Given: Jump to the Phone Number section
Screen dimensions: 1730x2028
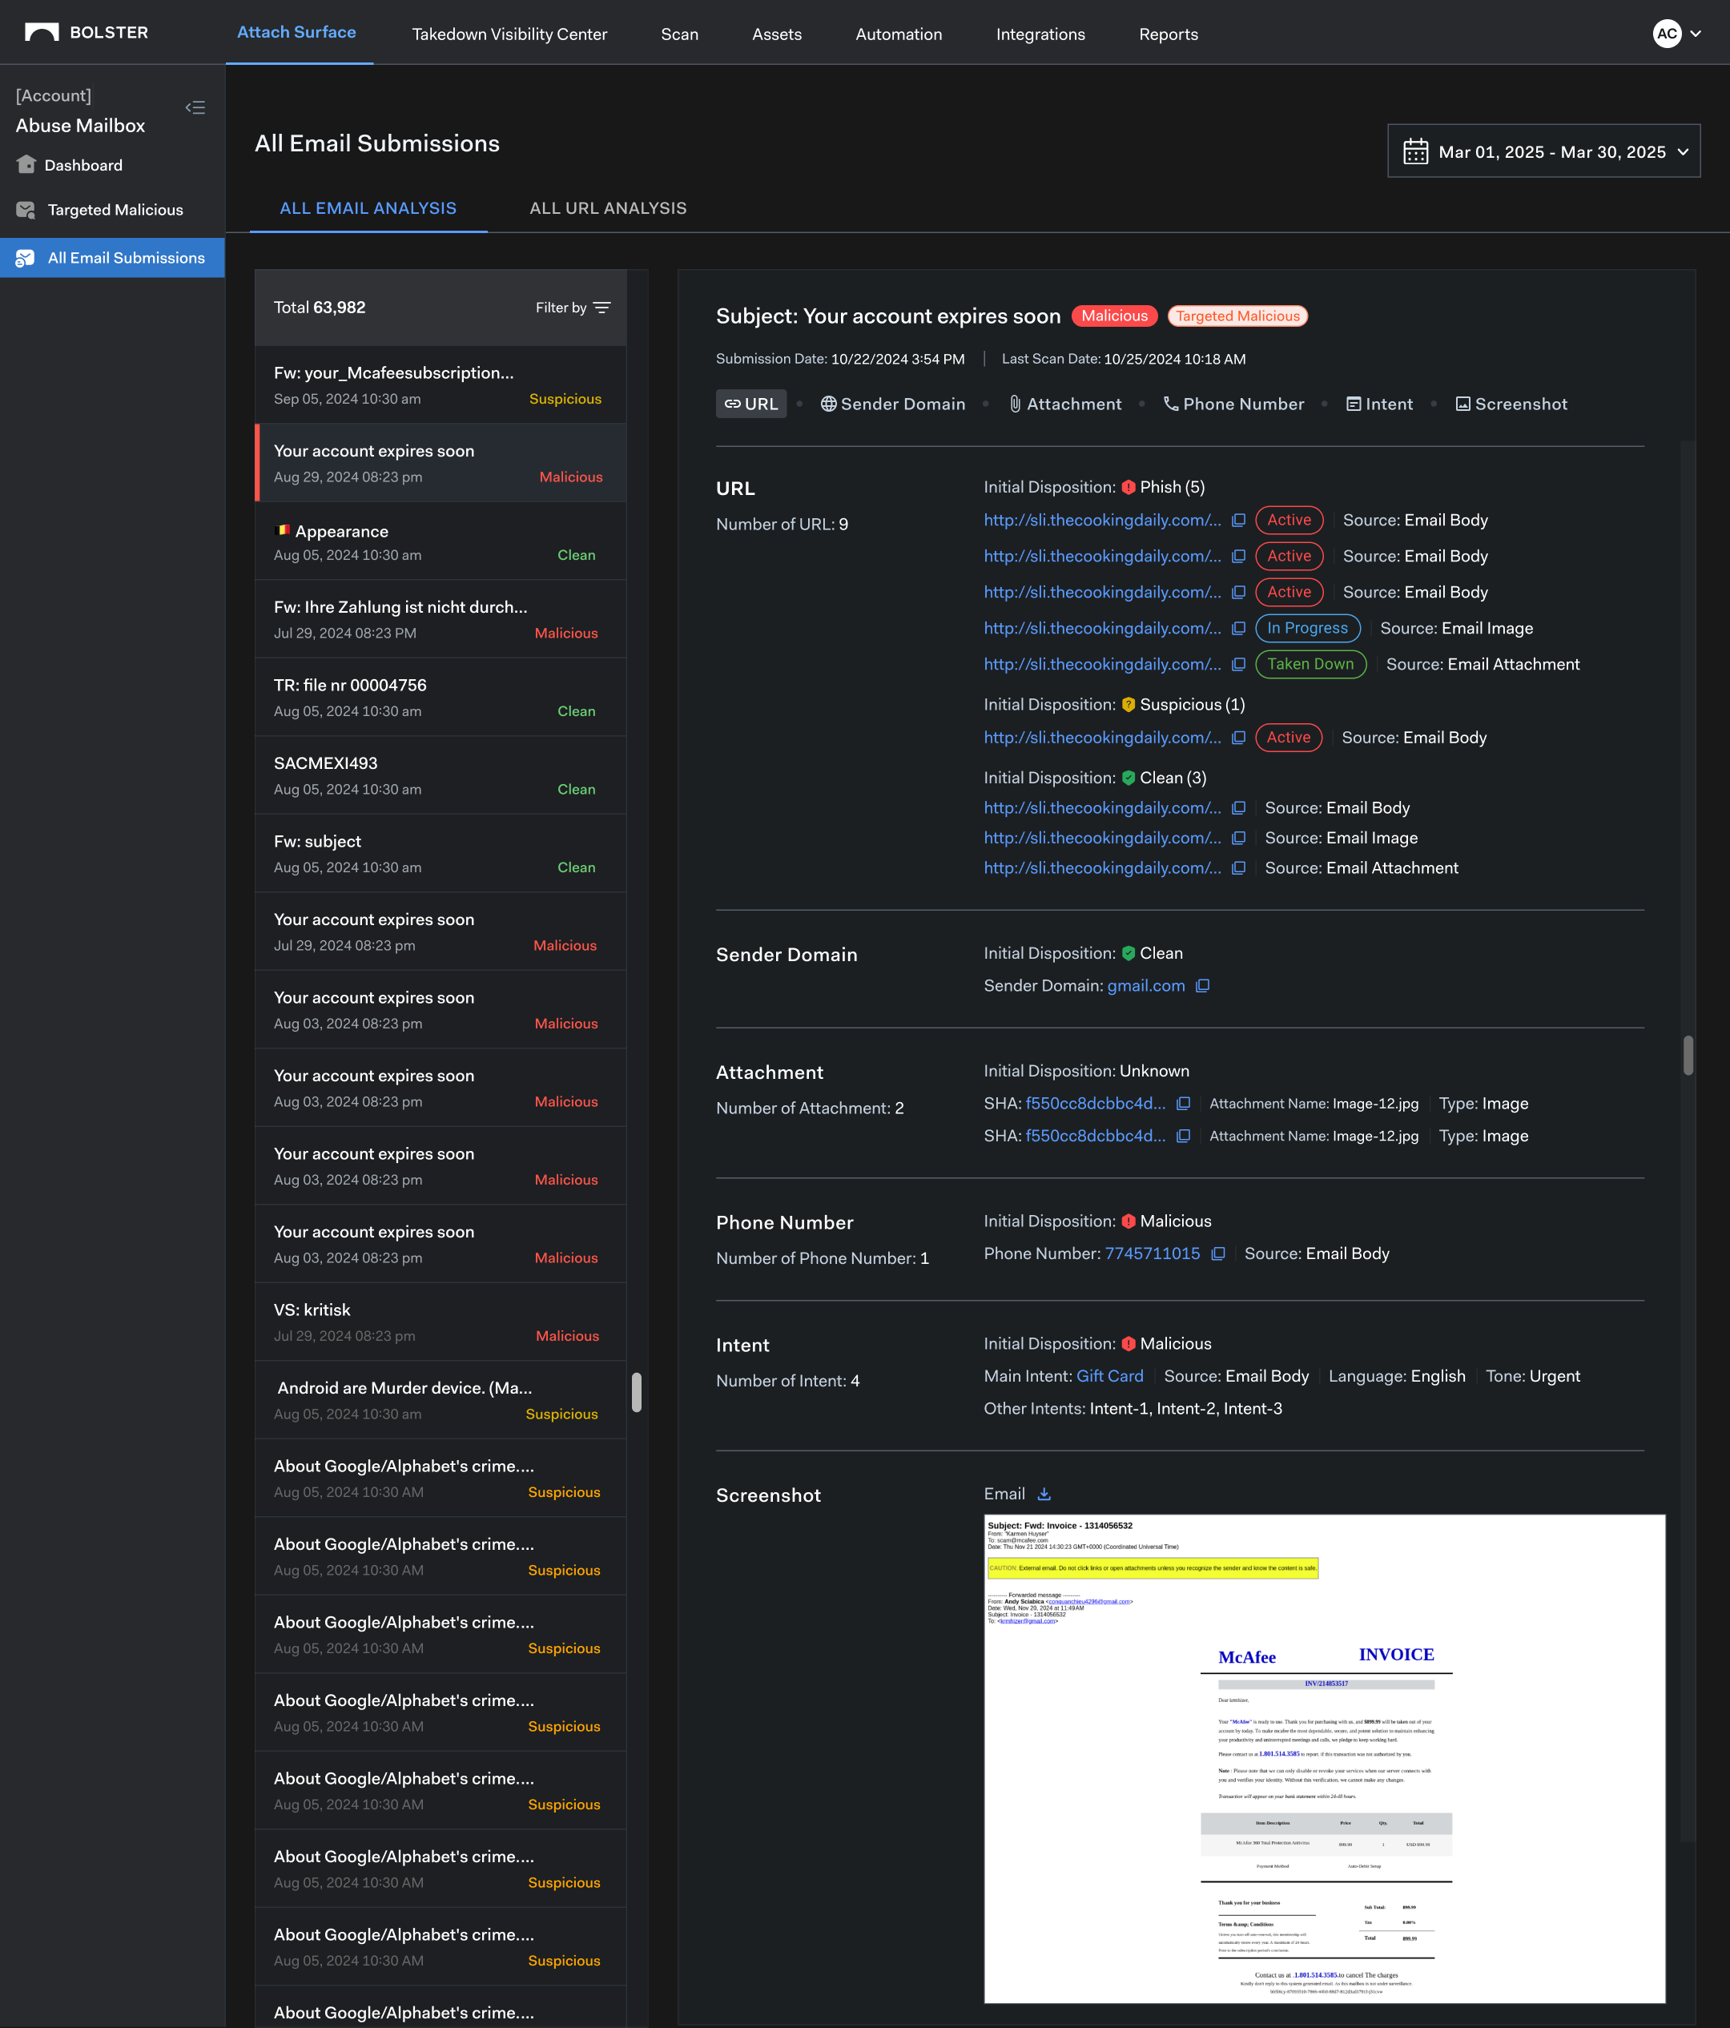Looking at the screenshot, I should point(1233,404).
